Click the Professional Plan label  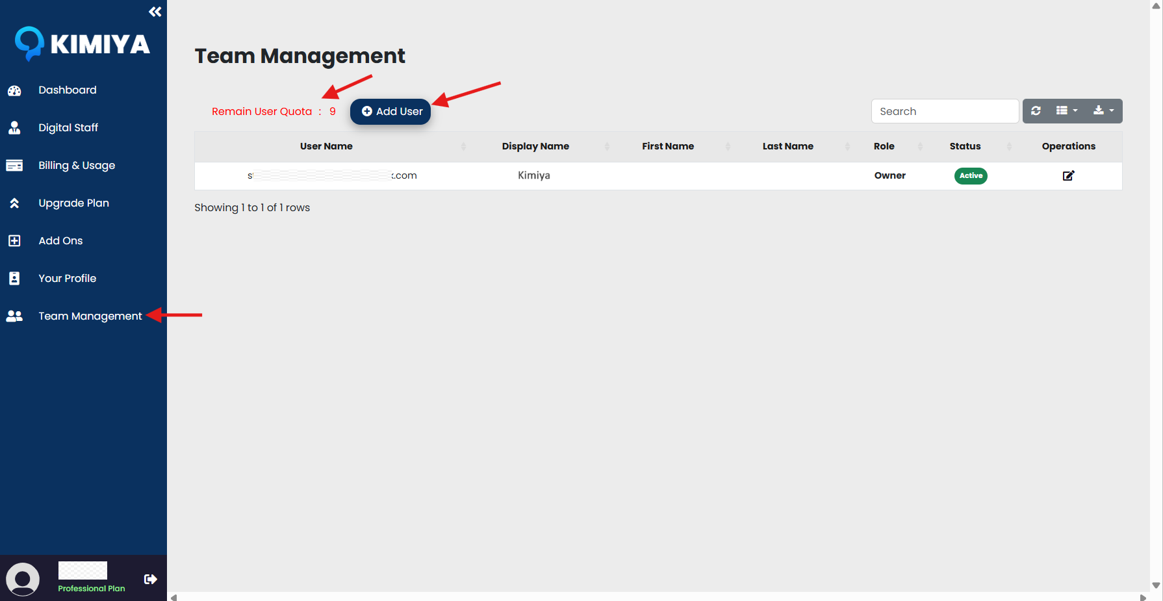point(91,588)
